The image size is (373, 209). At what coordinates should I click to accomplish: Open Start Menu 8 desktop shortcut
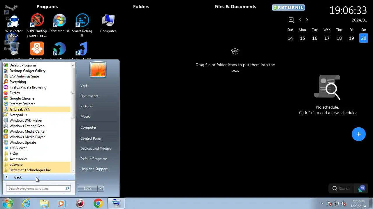pos(59,24)
